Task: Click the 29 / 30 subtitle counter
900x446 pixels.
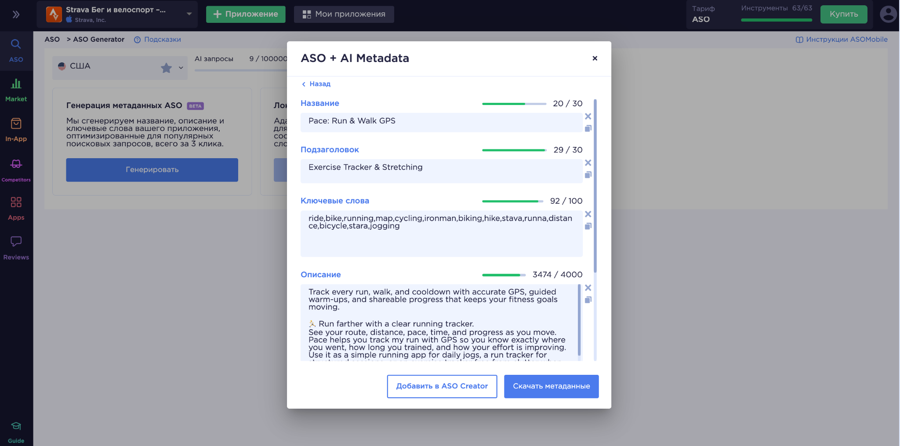Action: [568, 150]
